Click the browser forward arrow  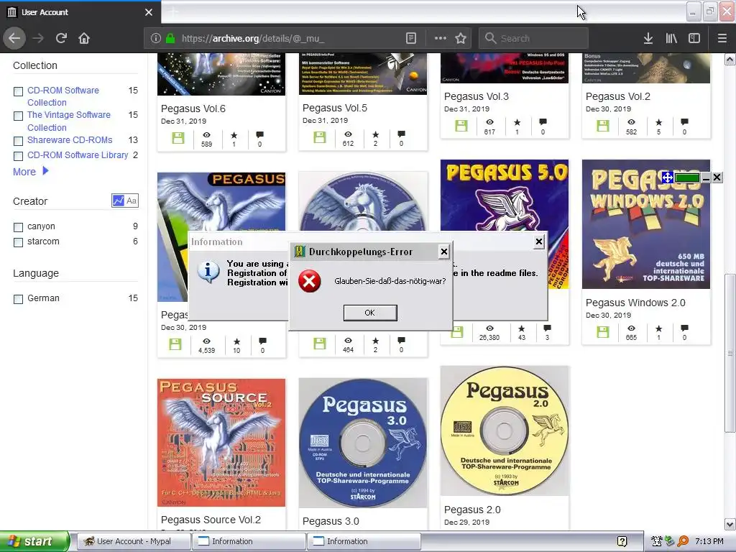[38, 38]
